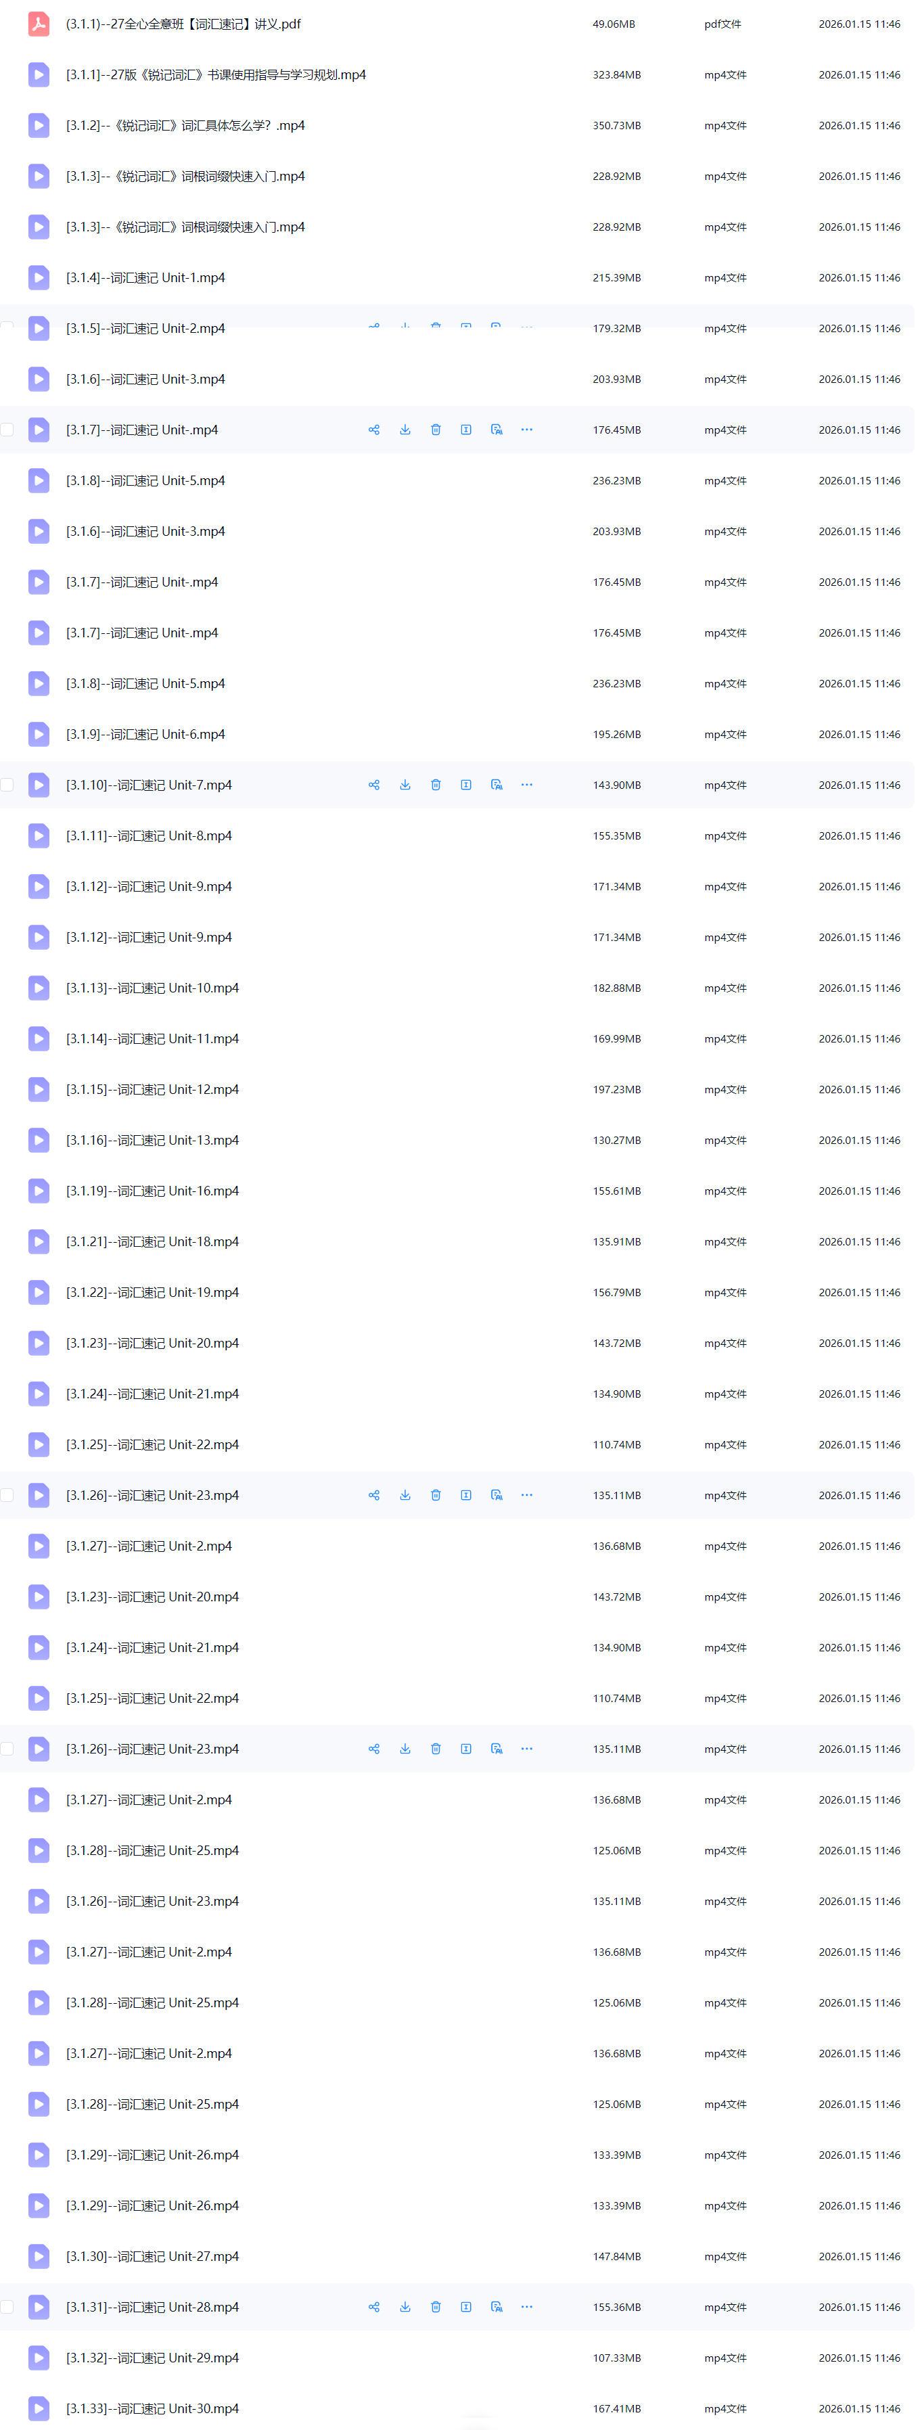Screen dimensions: 922x2430
Task: Download the [3.1.7] Unit-.mp4 file
Action: coord(405,430)
